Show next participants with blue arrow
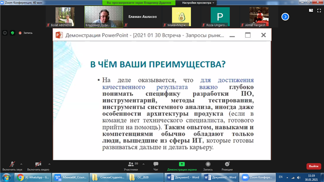The width and height of the screenshot is (324, 182). [285, 17]
